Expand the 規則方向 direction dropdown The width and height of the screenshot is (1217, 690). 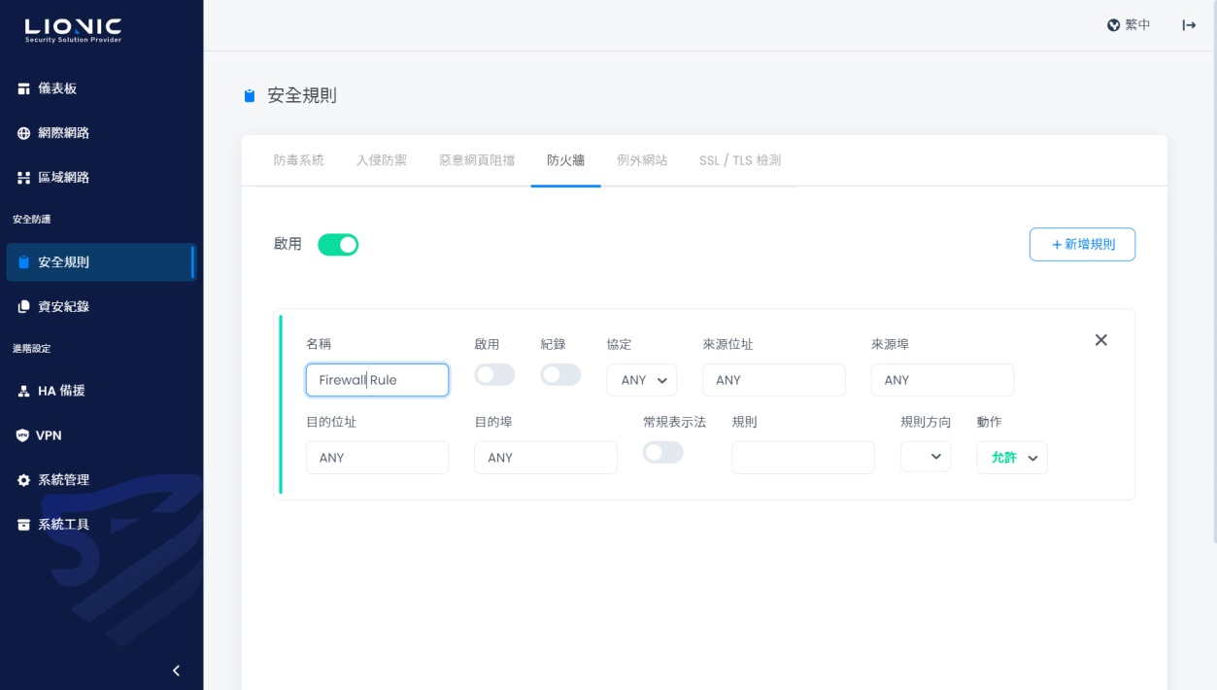(926, 457)
